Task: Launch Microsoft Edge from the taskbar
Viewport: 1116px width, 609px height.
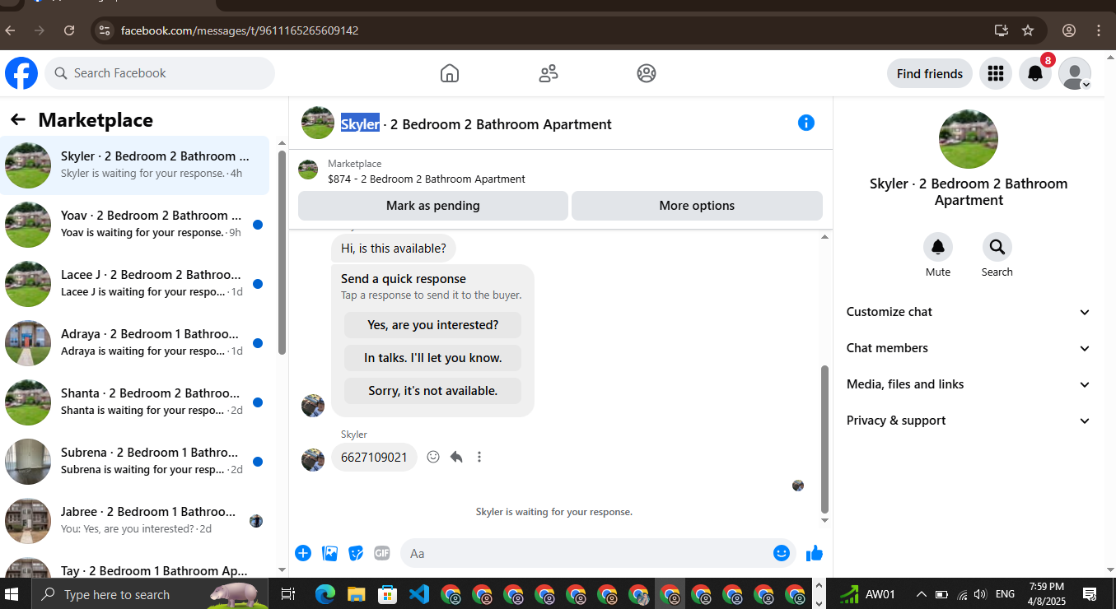Action: tap(325, 594)
